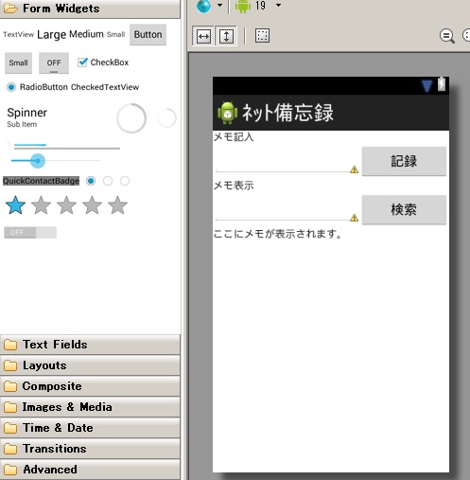Expand the Images & Media category
The height and width of the screenshot is (480, 470).
point(90,407)
